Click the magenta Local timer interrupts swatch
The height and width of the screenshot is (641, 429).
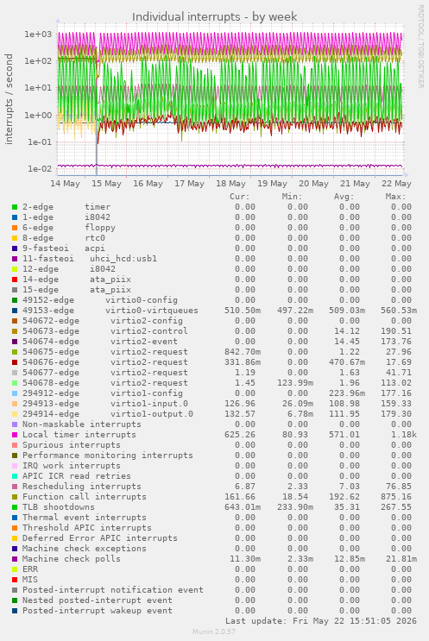point(15,435)
